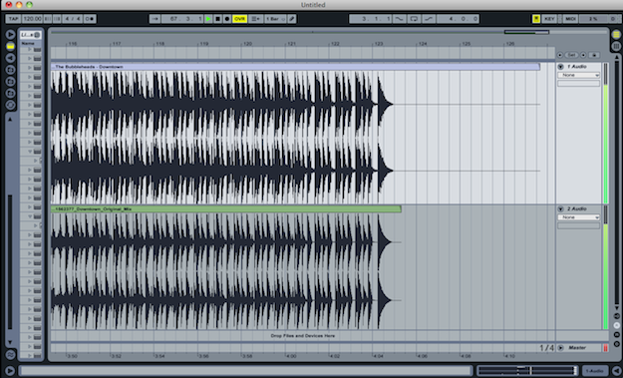Click the 120.00 tempo field

click(x=32, y=19)
